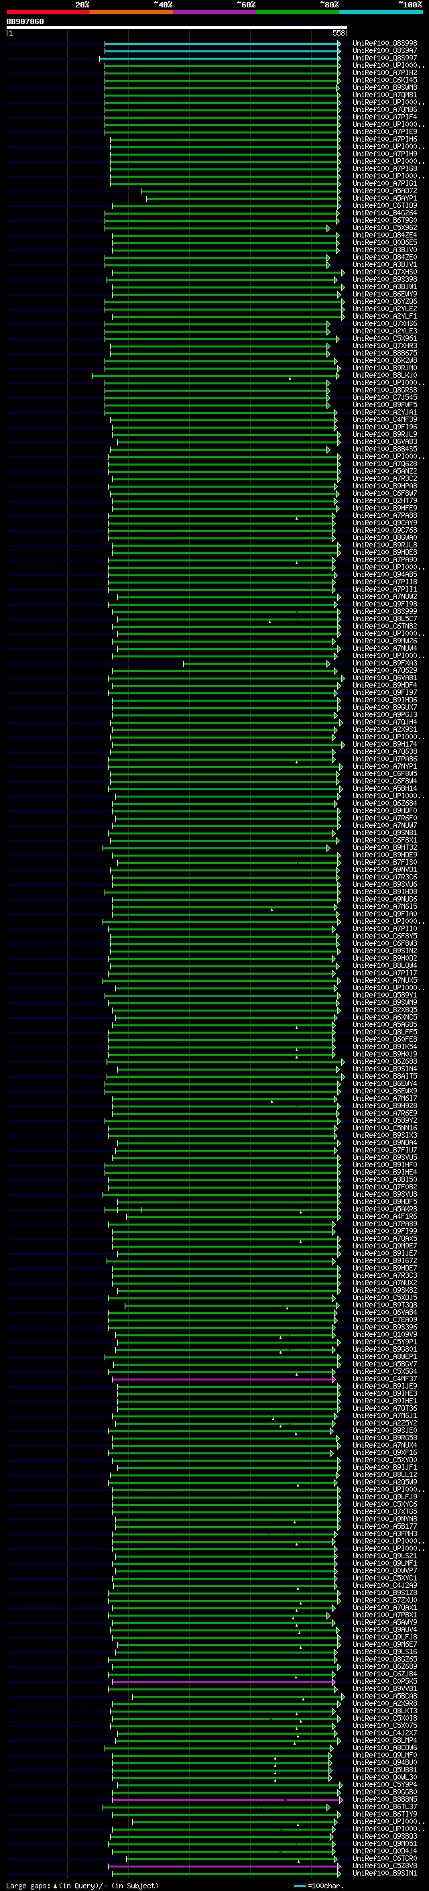Open hit UniRef100_Q8S9A7
Image resolution: width=429 pixels, height=1891 pixels.
385,51
